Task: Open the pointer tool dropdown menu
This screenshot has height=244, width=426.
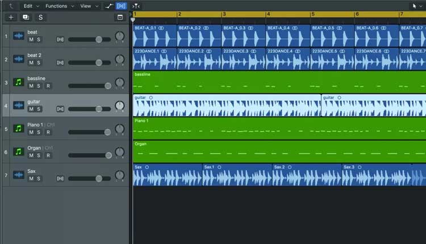Action: [x=417, y=6]
